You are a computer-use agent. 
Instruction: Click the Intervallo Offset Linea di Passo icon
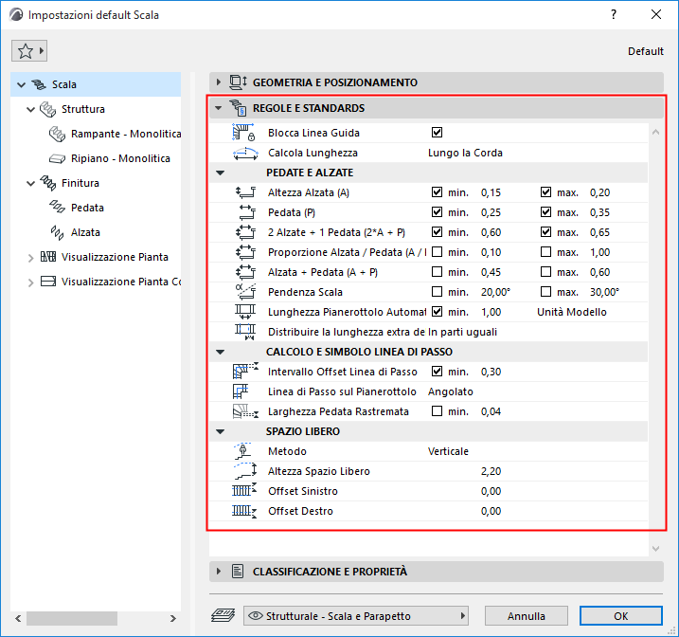[x=245, y=372]
